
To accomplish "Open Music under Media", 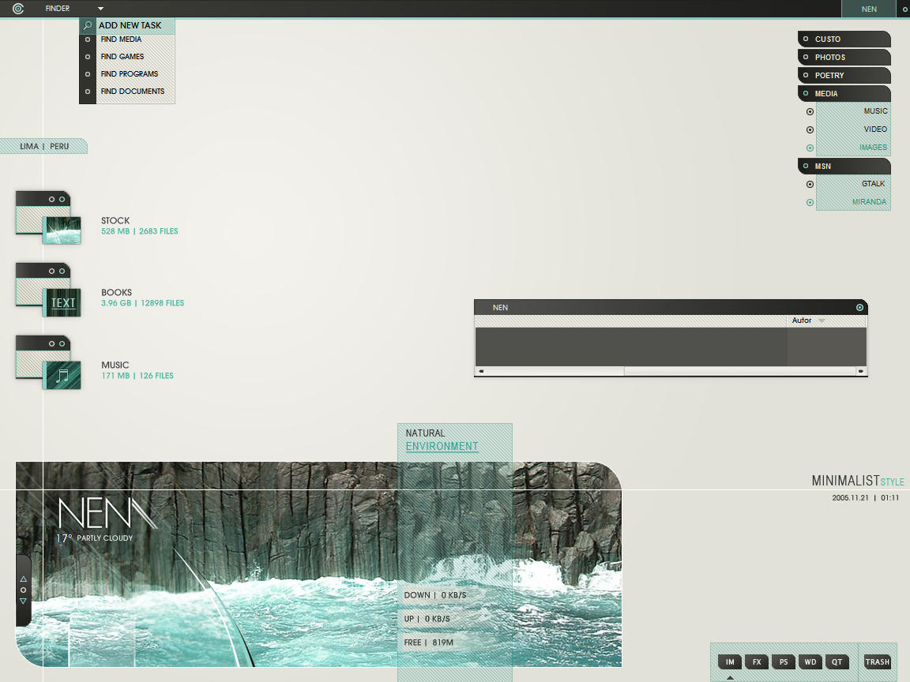I will click(875, 111).
